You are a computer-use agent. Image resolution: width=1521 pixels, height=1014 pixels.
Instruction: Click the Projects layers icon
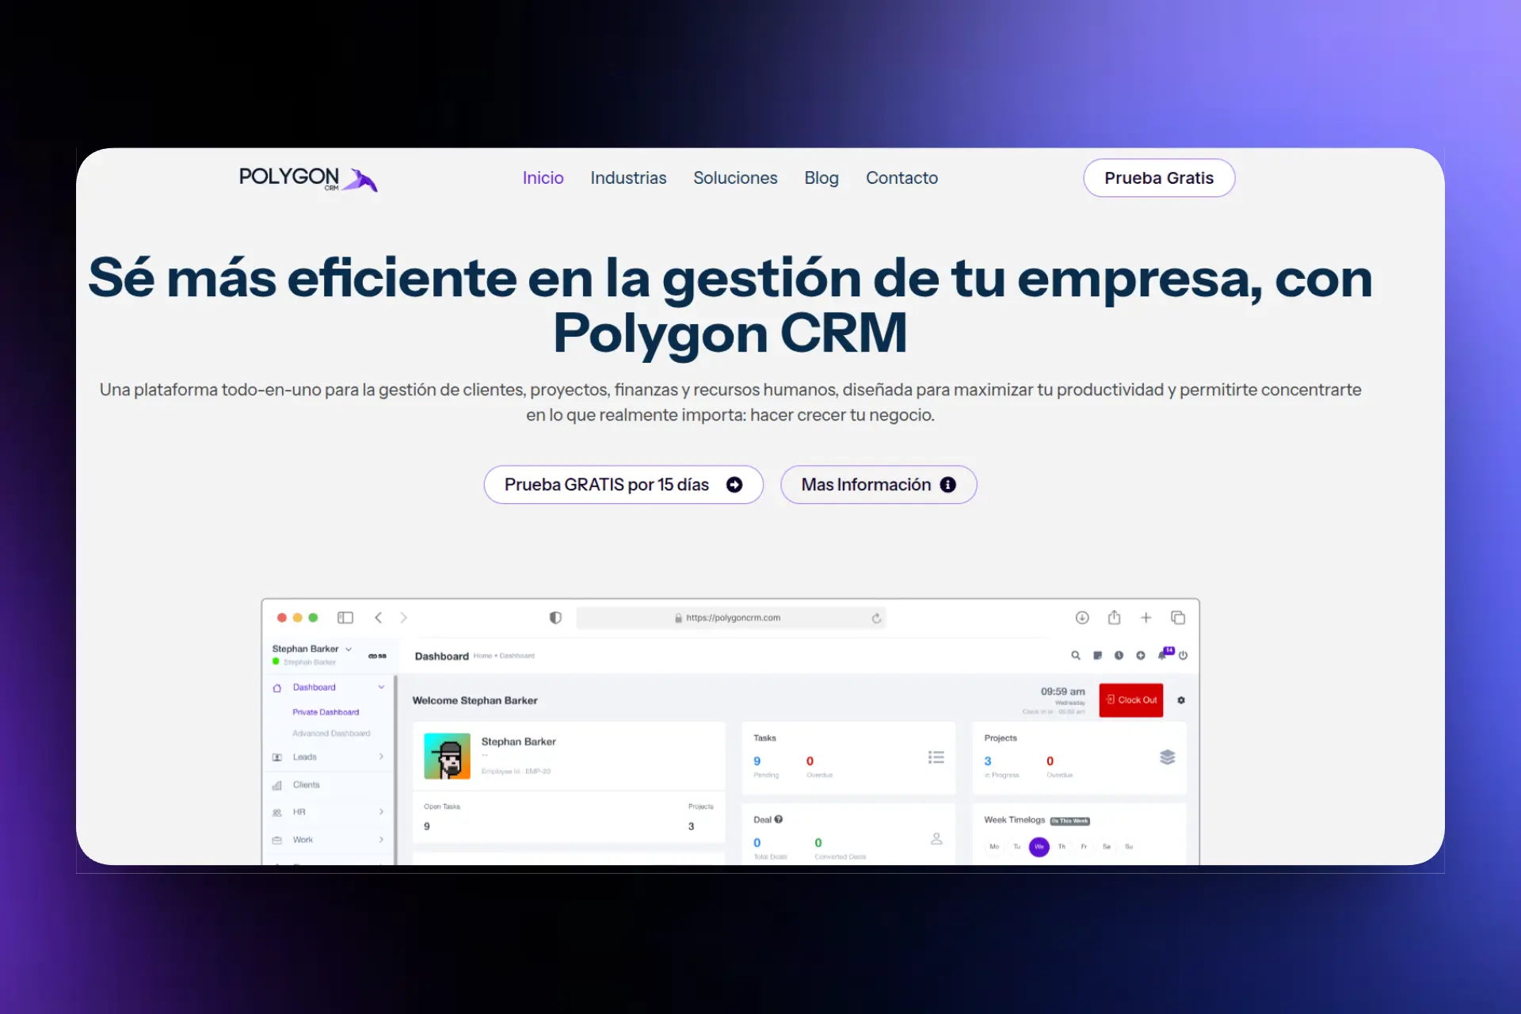(x=1167, y=757)
